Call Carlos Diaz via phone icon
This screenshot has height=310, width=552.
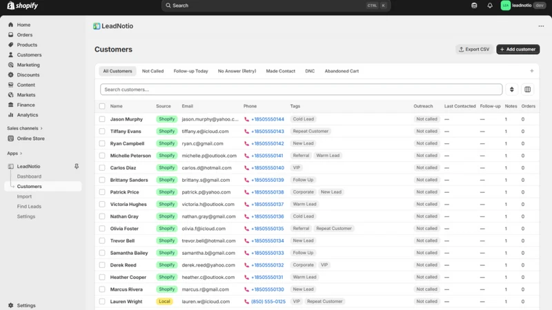(x=246, y=167)
